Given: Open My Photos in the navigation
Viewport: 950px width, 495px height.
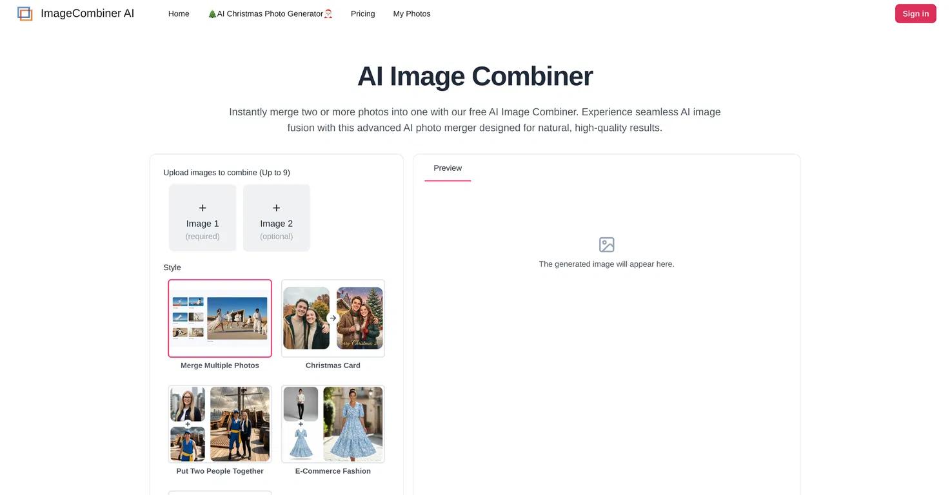Looking at the screenshot, I should 411,14.
